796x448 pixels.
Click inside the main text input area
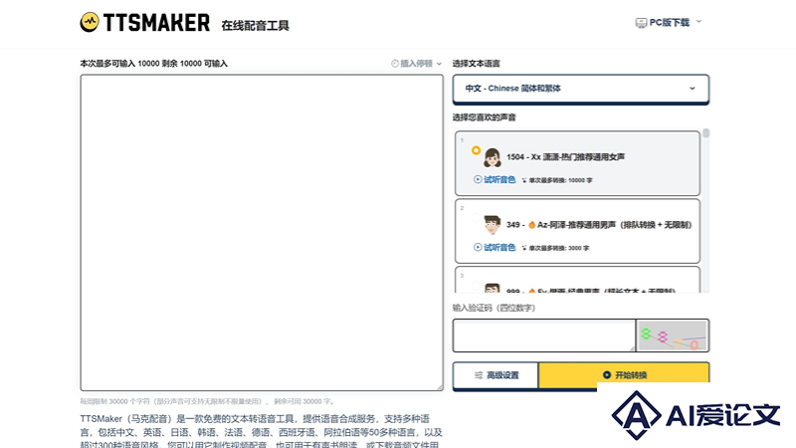(x=262, y=233)
